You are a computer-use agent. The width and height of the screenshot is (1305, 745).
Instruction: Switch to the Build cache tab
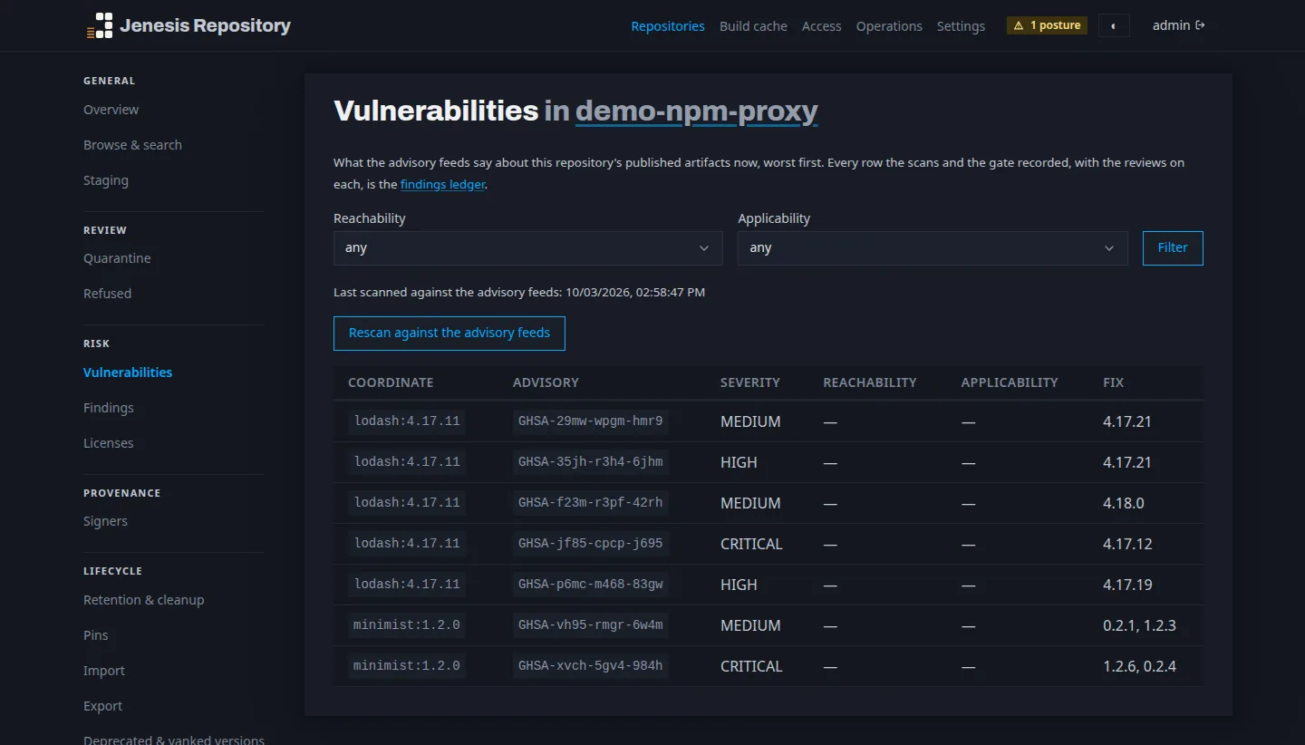[753, 26]
